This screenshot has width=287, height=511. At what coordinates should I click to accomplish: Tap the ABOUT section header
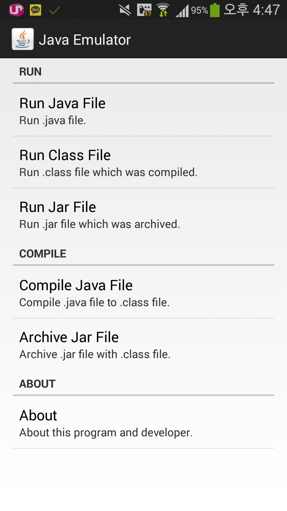[x=37, y=384]
